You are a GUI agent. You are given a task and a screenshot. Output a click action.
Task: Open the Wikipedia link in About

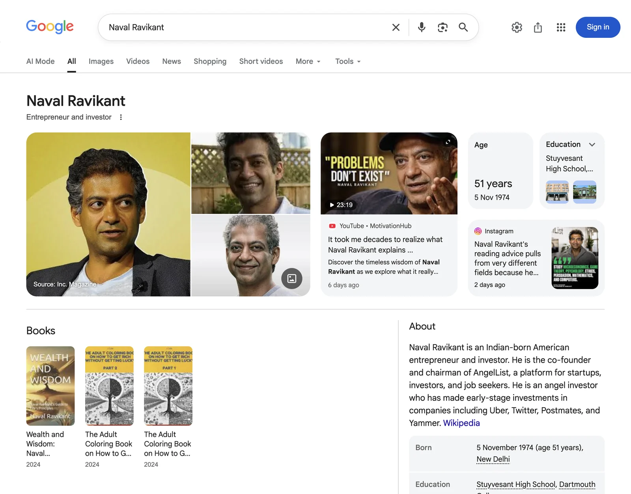click(461, 423)
